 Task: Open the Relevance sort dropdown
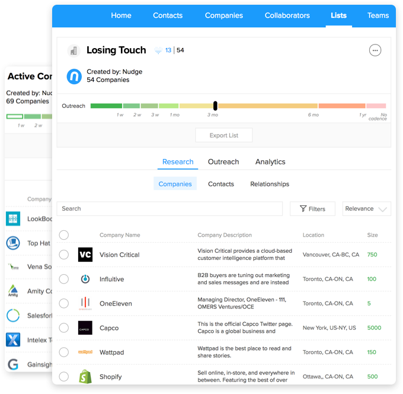pos(366,209)
